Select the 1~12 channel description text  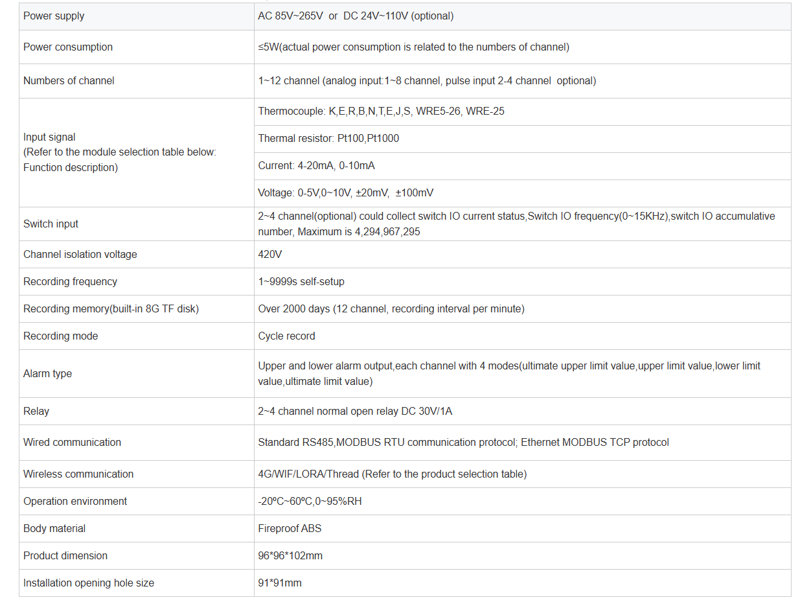[x=427, y=81]
